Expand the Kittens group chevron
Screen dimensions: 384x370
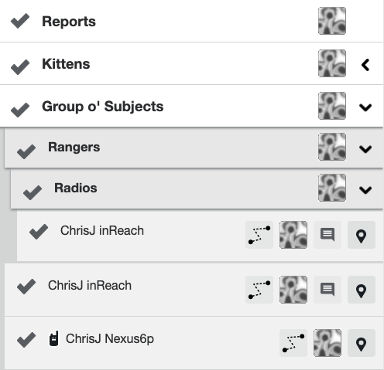(x=365, y=65)
